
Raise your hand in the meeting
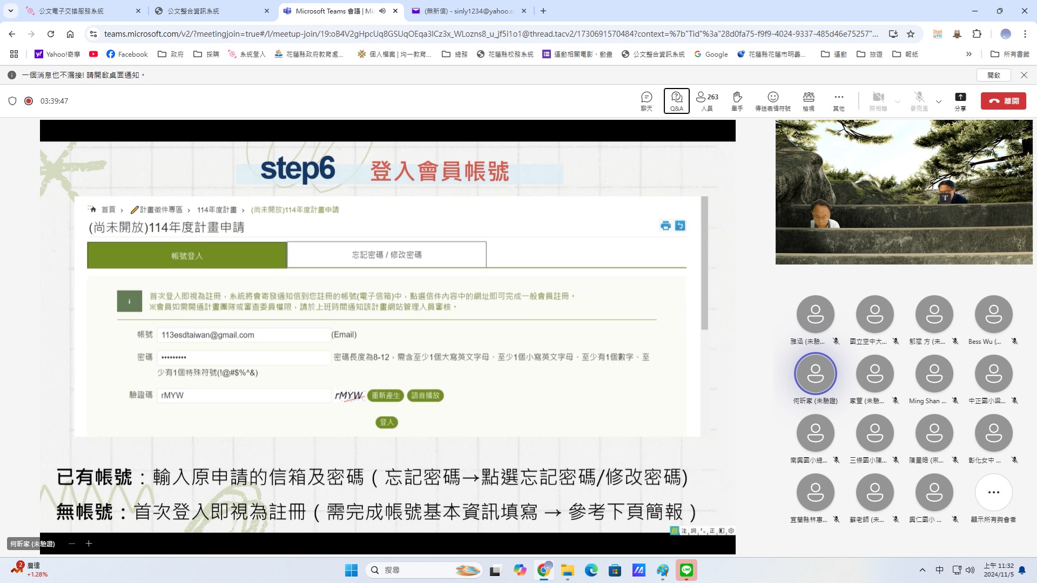click(x=737, y=100)
